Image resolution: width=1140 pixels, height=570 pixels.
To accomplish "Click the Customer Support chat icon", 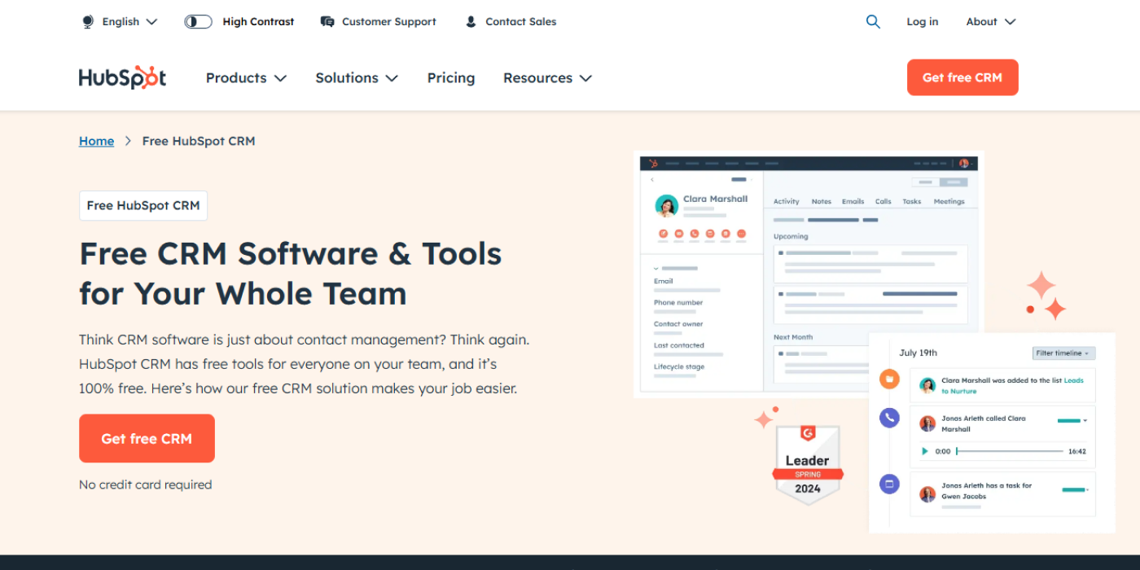I will 327,22.
